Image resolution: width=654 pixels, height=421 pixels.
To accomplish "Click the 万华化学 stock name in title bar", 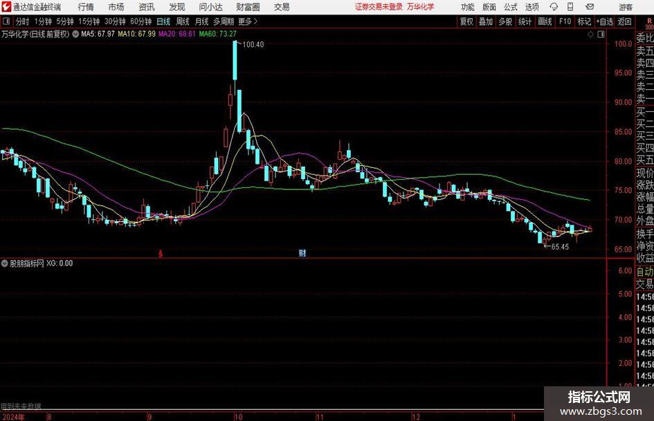I will tap(421, 7).
